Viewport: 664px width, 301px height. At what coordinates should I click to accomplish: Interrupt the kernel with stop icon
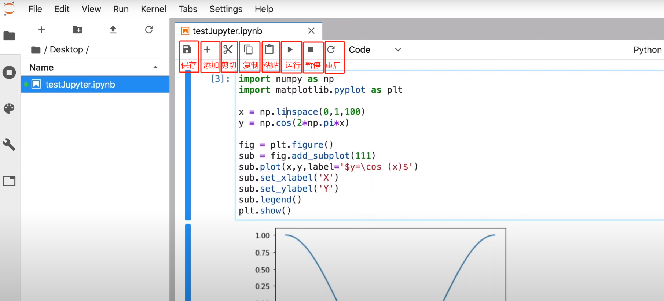311,49
